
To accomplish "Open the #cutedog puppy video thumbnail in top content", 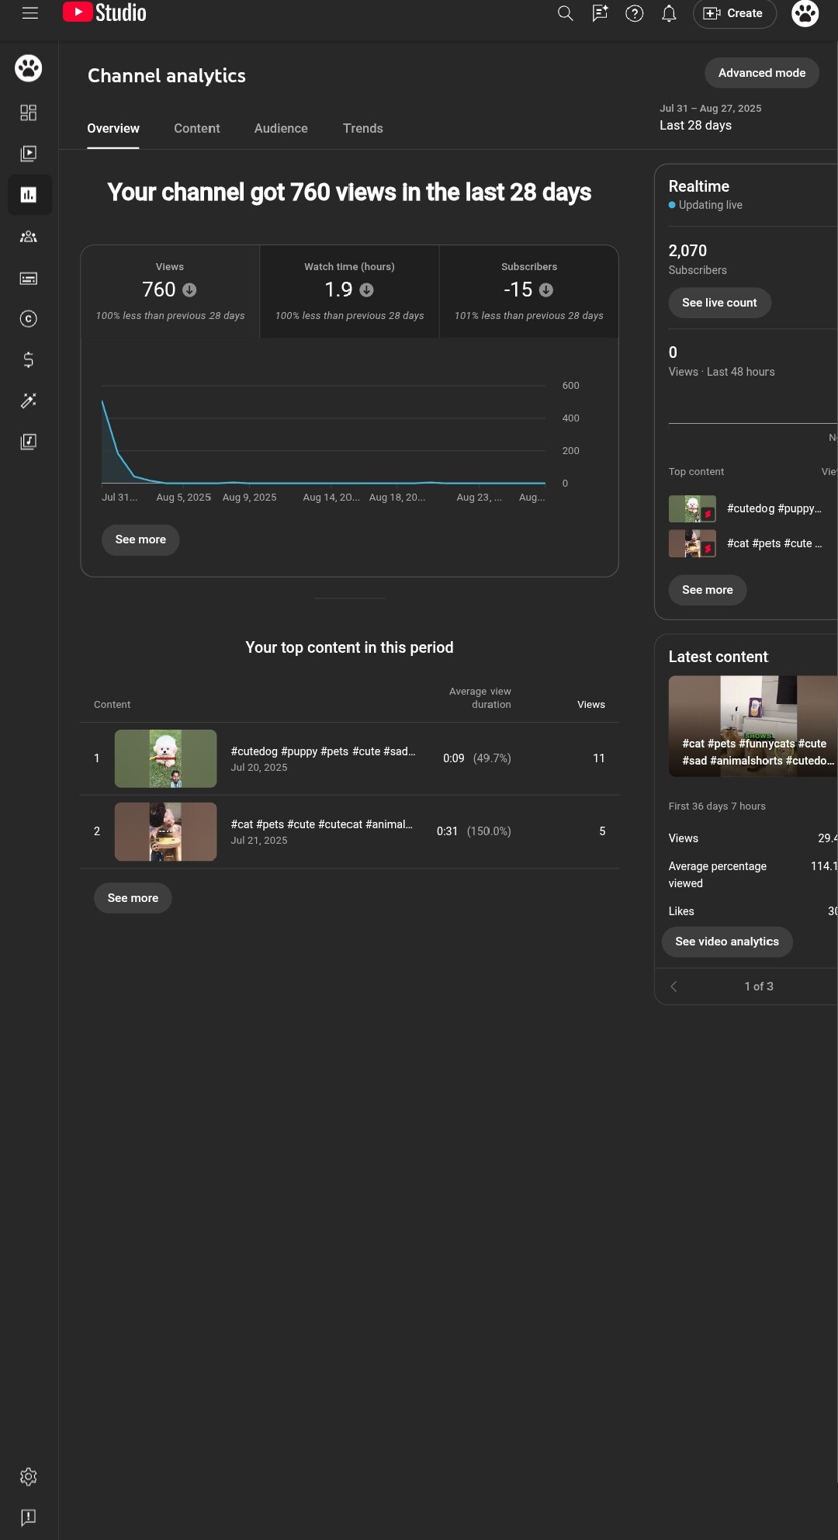I will point(165,758).
